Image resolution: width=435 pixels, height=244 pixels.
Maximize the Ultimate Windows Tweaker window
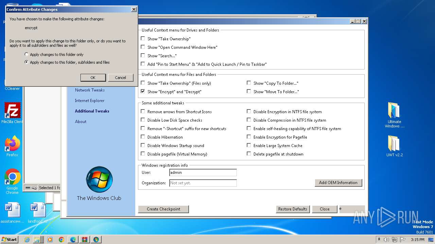pyautogui.click(x=358, y=21)
